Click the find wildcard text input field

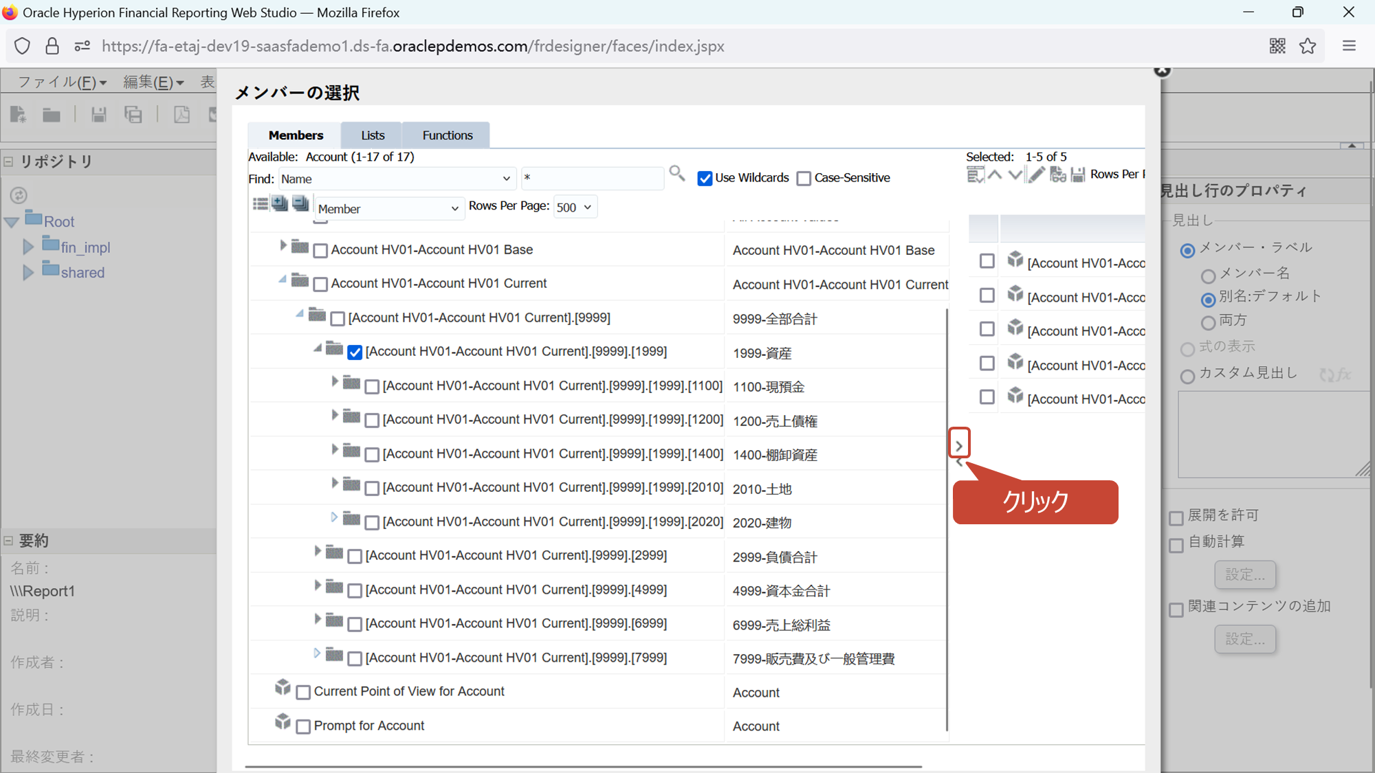pyautogui.click(x=591, y=179)
